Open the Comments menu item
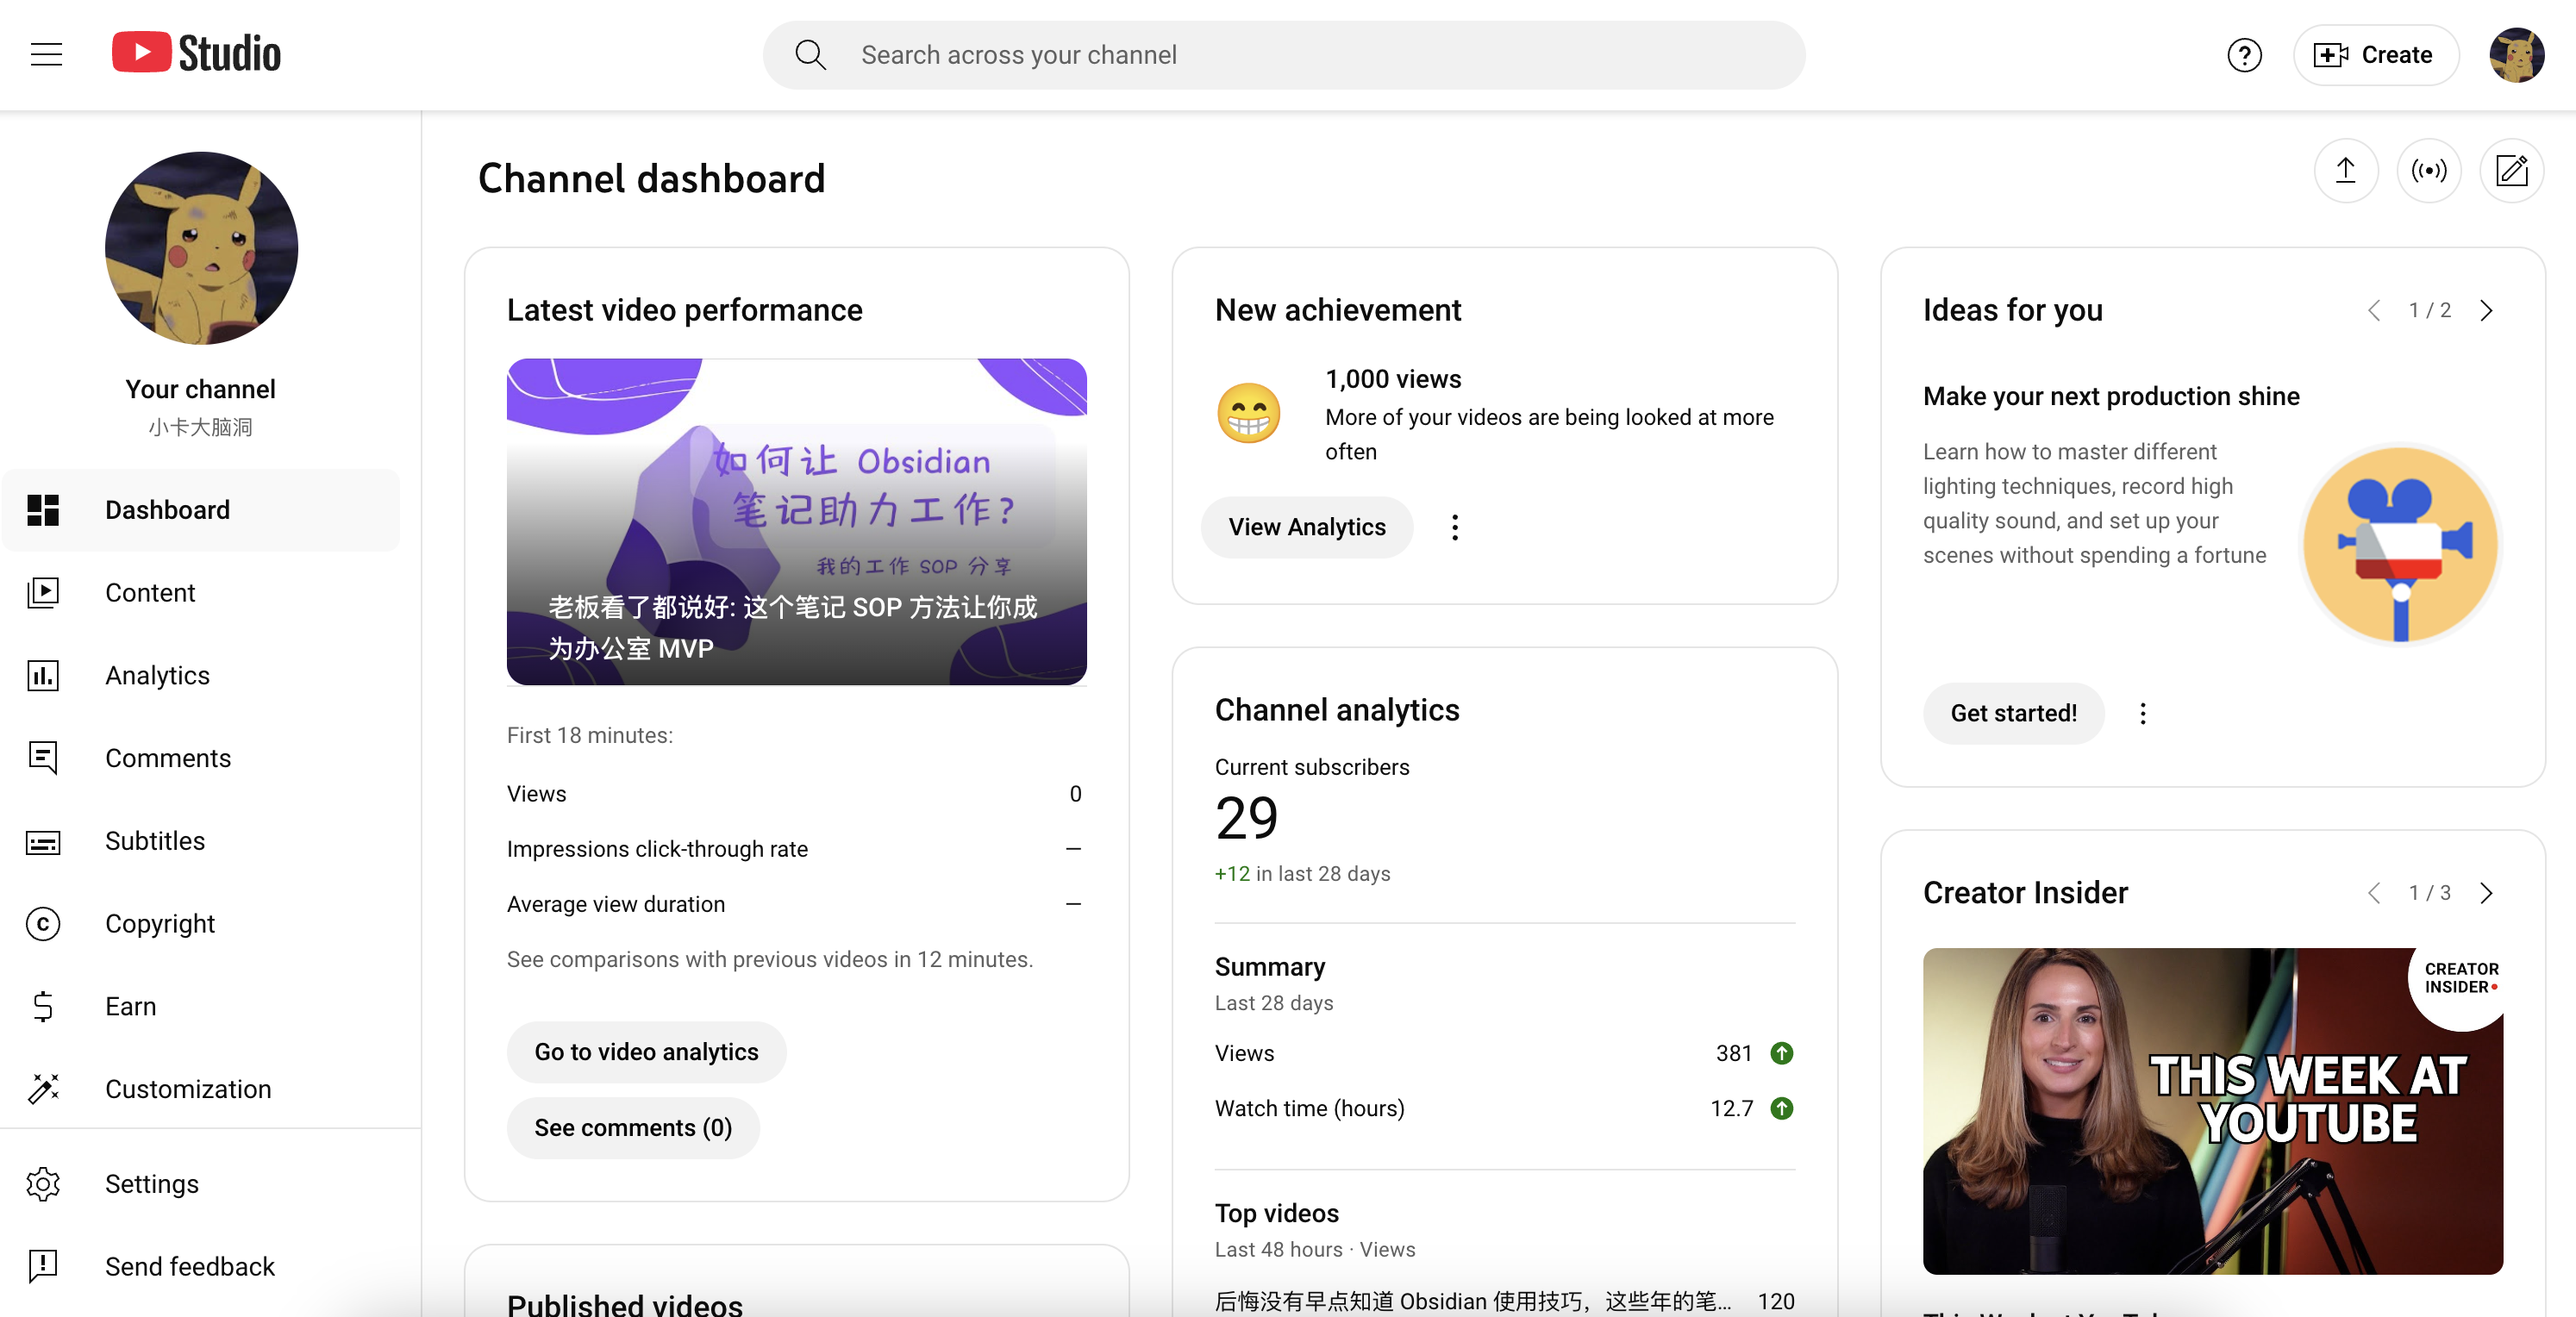This screenshot has width=2576, height=1317. (201, 758)
